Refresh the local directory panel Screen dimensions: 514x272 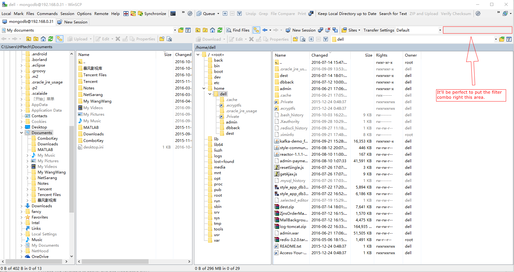(50, 39)
